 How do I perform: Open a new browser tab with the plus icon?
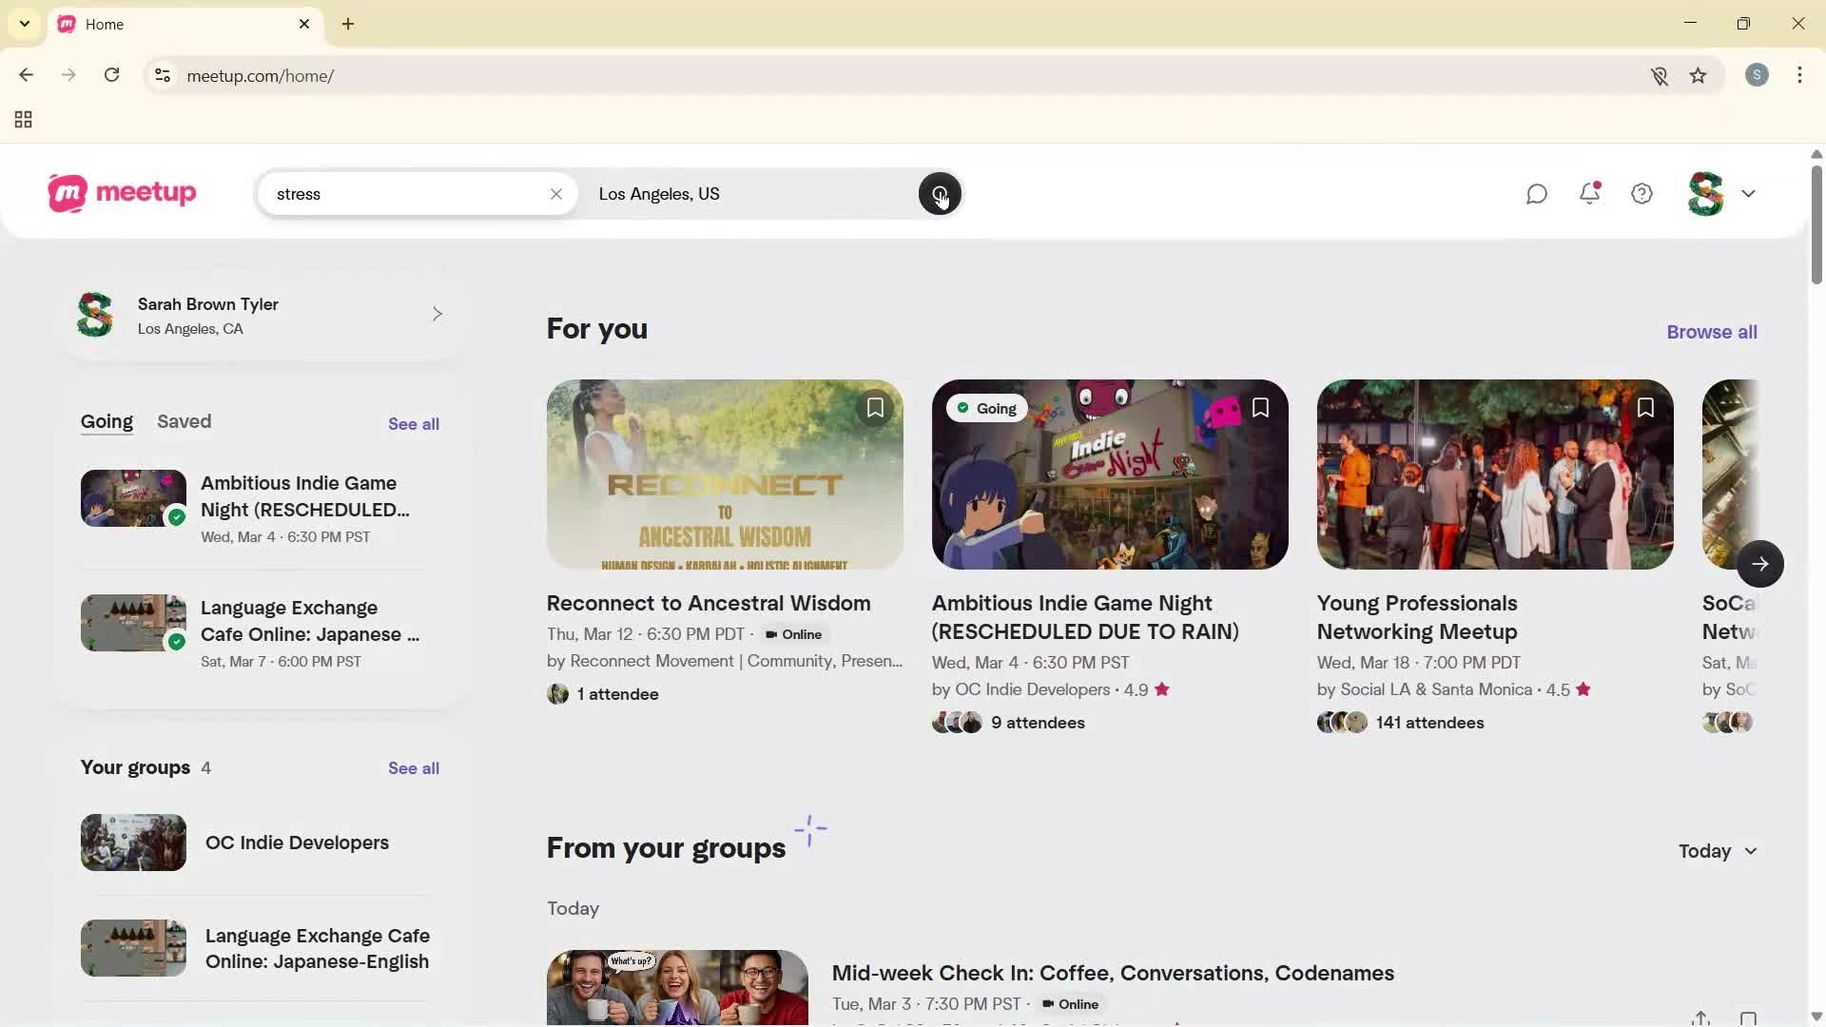(x=348, y=24)
